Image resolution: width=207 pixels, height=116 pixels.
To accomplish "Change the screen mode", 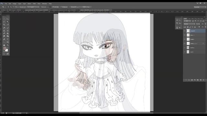I will coord(7,54).
